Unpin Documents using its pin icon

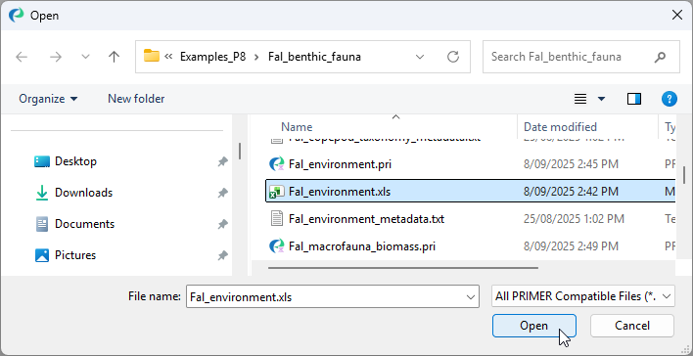(222, 224)
